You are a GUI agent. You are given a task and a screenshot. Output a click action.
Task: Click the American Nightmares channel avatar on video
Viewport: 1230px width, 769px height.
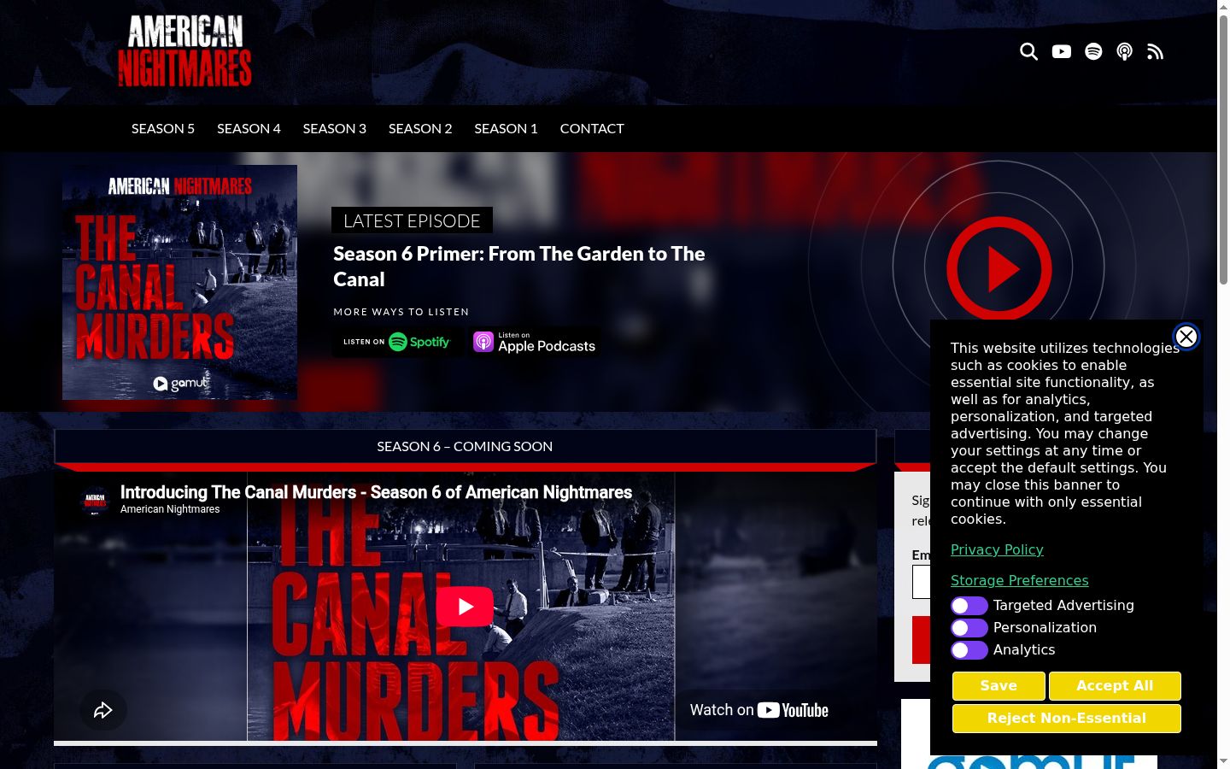(96, 501)
